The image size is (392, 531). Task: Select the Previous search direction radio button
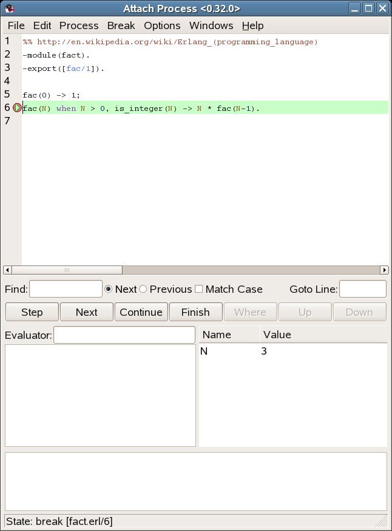[143, 289]
